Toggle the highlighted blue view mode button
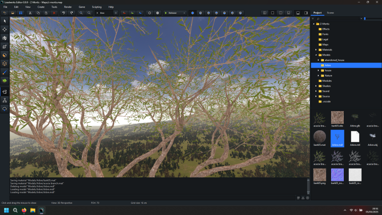The image size is (382, 215). 192,12
